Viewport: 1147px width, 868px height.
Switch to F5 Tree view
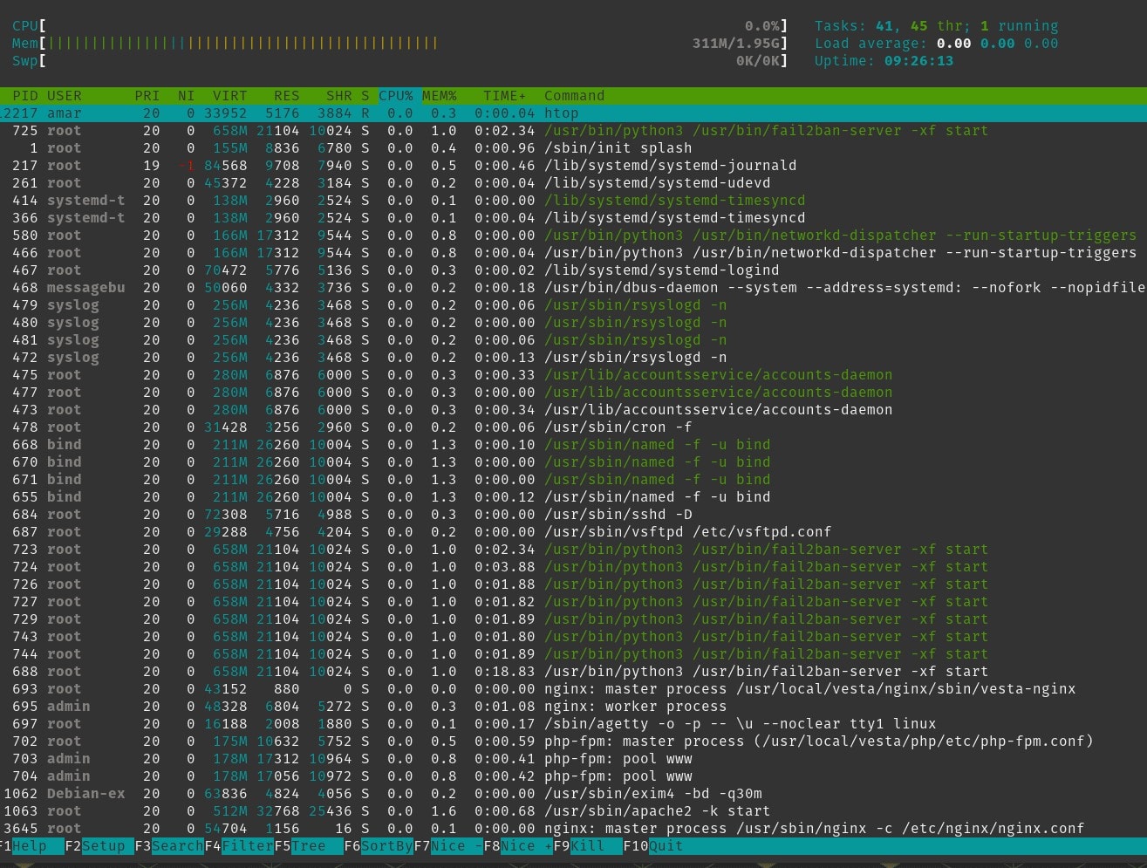click(x=308, y=846)
